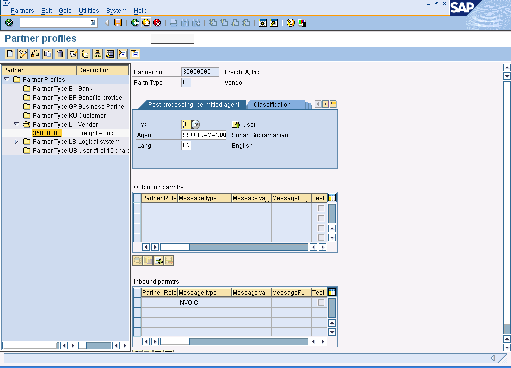Open table settings for Inbound parmtrs

(x=332, y=292)
